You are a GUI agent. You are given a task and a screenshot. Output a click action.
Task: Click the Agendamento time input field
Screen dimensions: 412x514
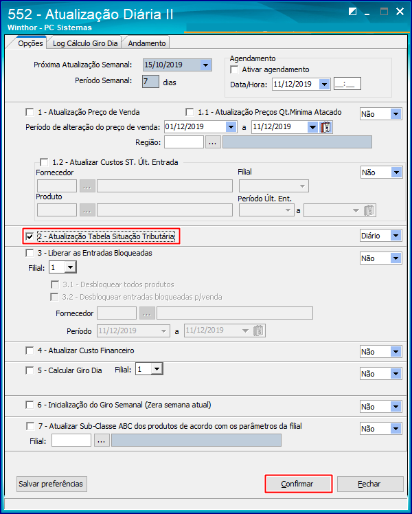[x=347, y=84]
